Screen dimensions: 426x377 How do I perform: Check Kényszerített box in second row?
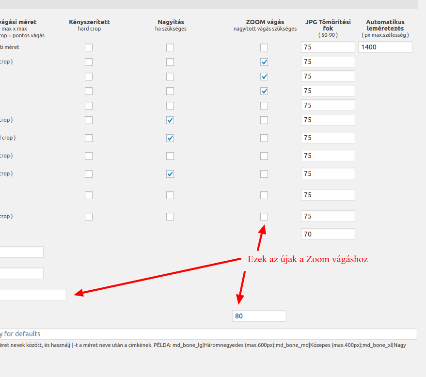89,62
